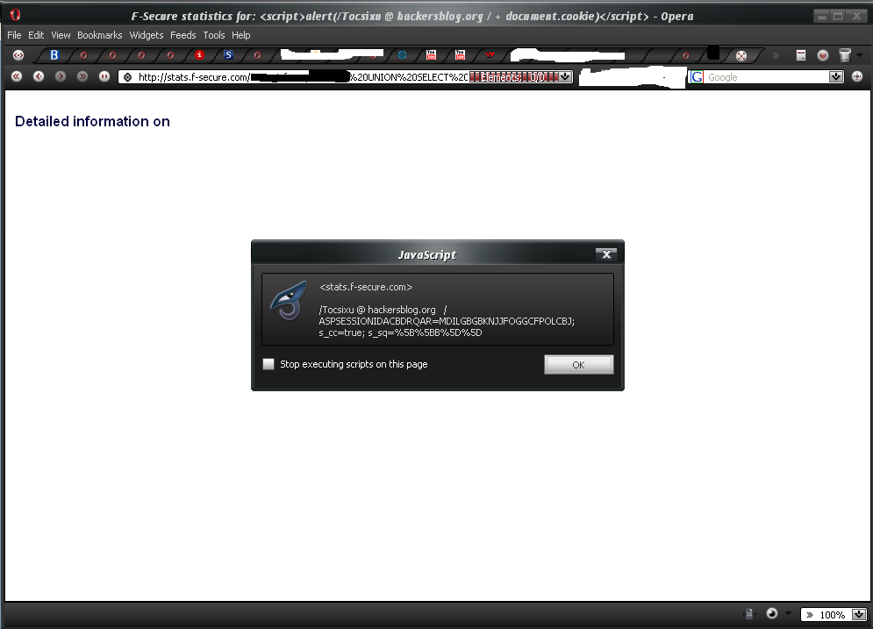This screenshot has width=873, height=629.
Task: Click the fit-to-width icon in status bar
Action: pyautogui.click(x=748, y=614)
